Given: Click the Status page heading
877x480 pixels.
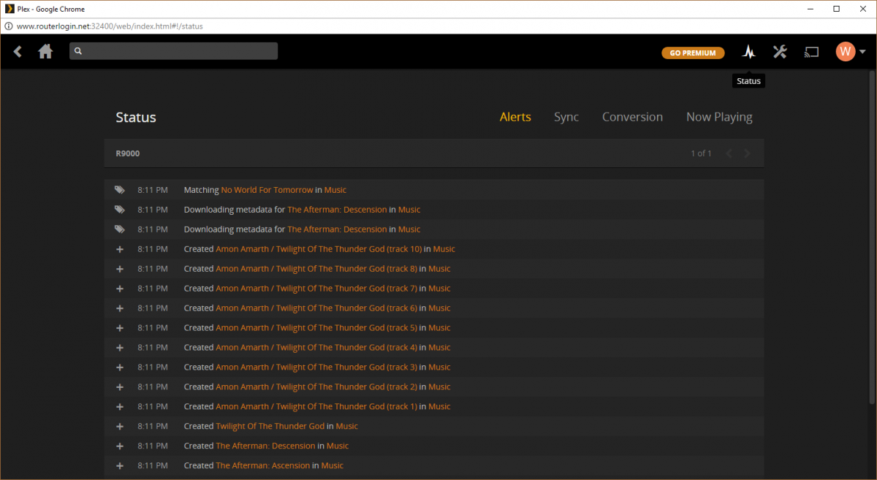Looking at the screenshot, I should point(136,118).
